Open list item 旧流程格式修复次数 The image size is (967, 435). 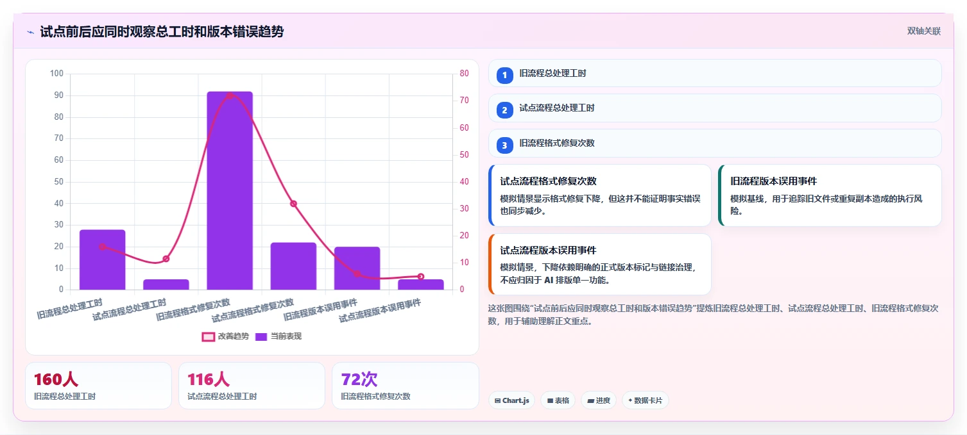coord(715,144)
